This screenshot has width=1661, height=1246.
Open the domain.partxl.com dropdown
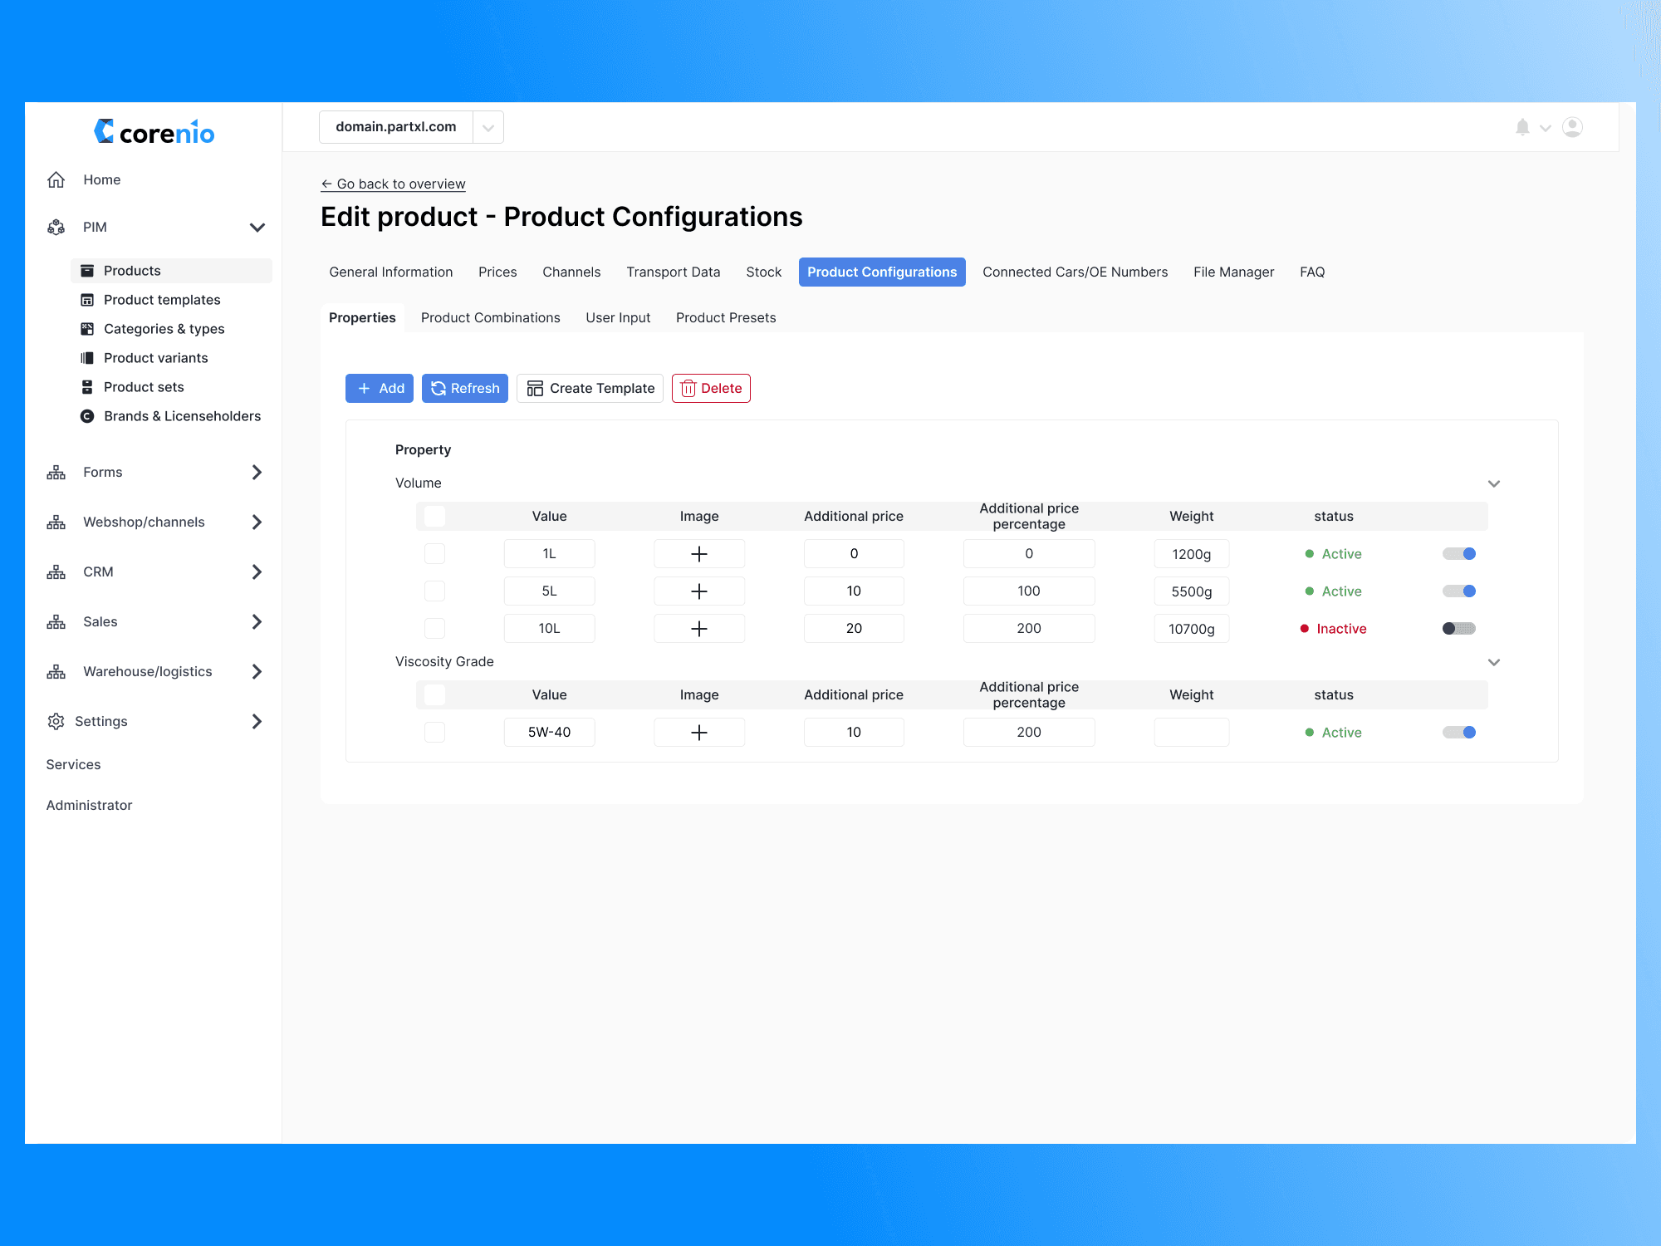[488, 126]
